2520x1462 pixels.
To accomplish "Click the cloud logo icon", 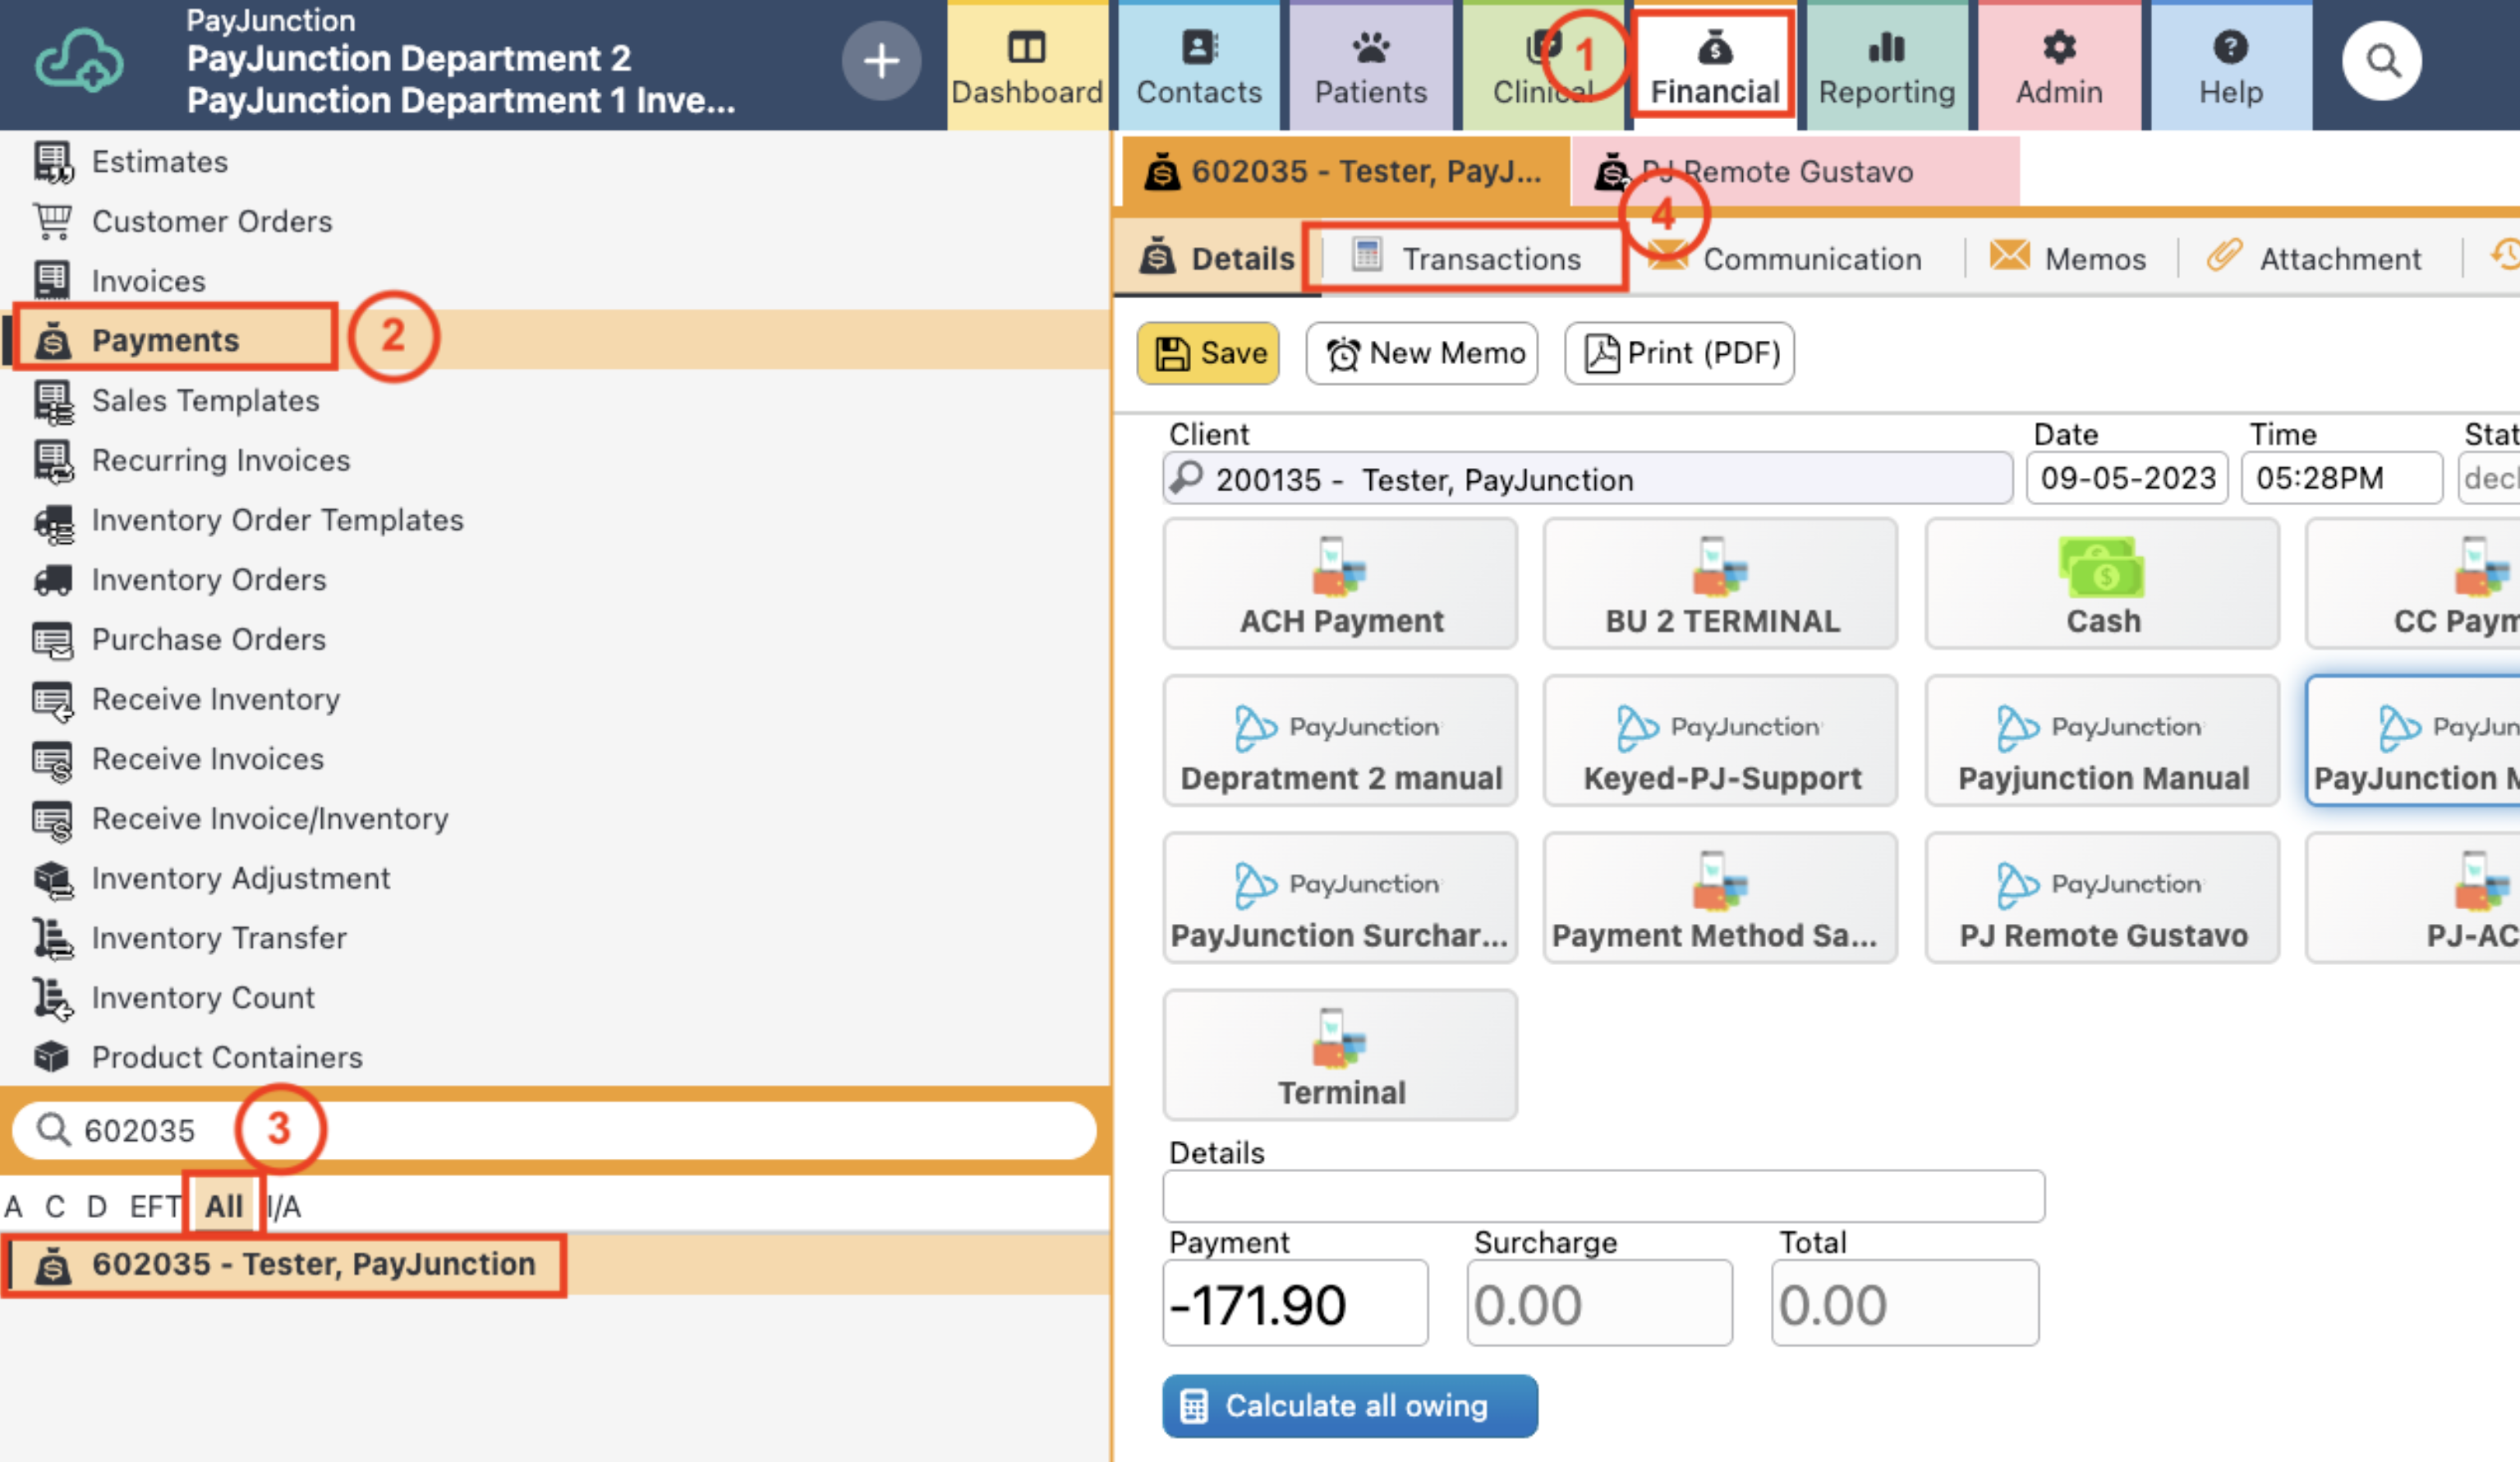I will [80, 61].
